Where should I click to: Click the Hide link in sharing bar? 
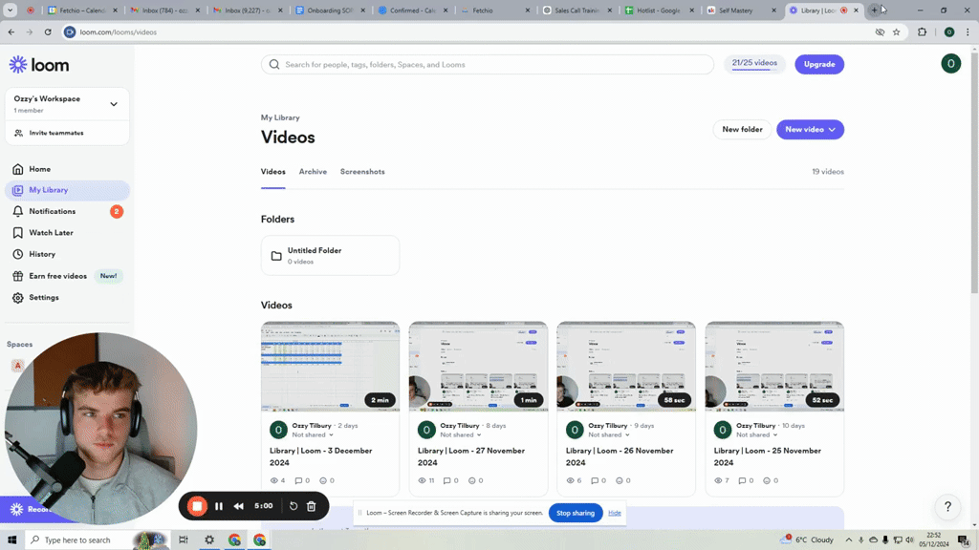615,513
